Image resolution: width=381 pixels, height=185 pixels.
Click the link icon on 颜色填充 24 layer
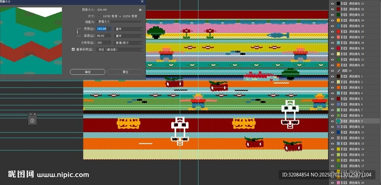pyautogui.click(x=342, y=20)
